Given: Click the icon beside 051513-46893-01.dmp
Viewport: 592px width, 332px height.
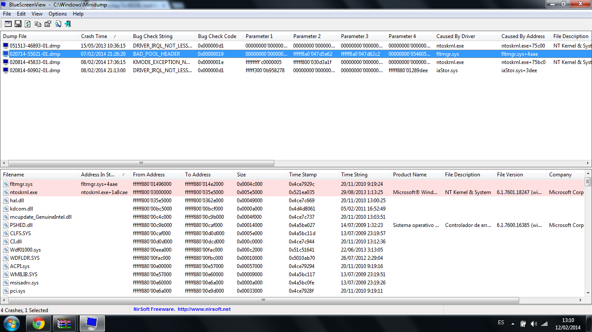Looking at the screenshot, I should (x=6, y=45).
